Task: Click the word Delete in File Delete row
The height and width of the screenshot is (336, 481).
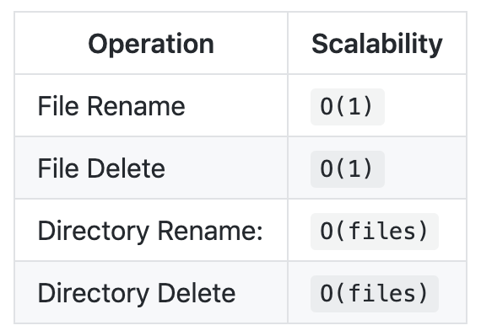Action: pyautogui.click(x=126, y=168)
